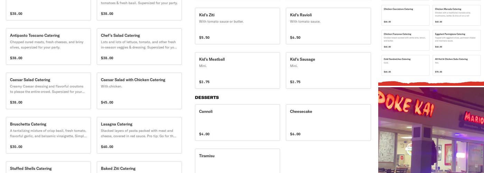Pick the Kid's Sausage mini item
The image size is (484, 173).
coord(328,70)
